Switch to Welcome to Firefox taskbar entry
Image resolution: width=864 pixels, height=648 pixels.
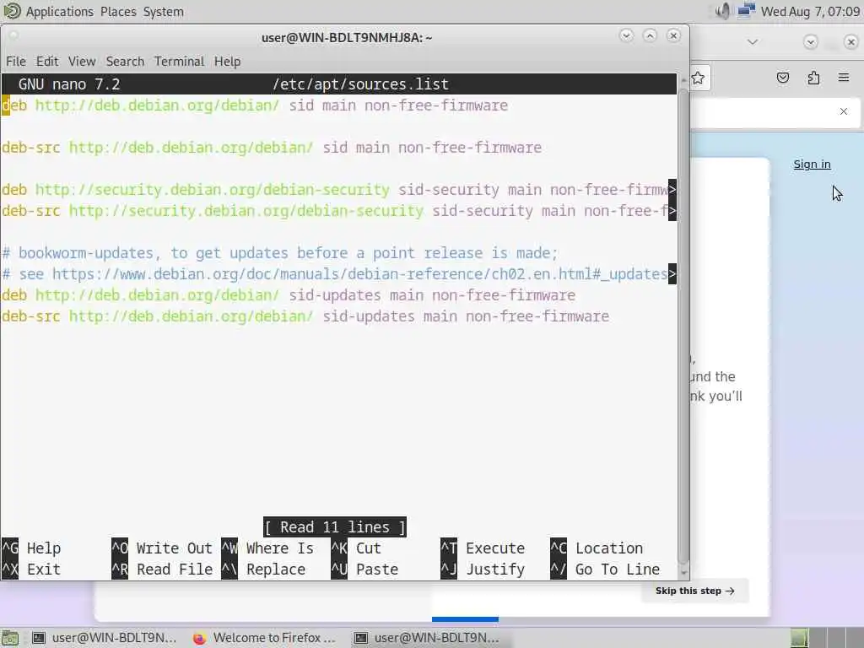tap(265, 638)
